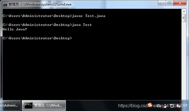The height and width of the screenshot is (111, 189).
Task: Click the muted volume tray icon
Action: (179, 106)
